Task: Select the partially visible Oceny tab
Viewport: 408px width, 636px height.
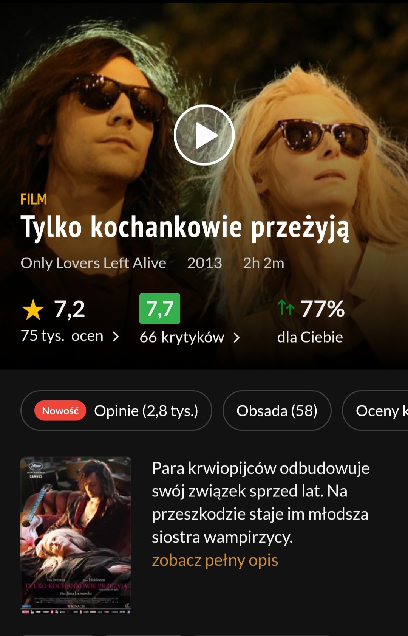Action: click(375, 411)
